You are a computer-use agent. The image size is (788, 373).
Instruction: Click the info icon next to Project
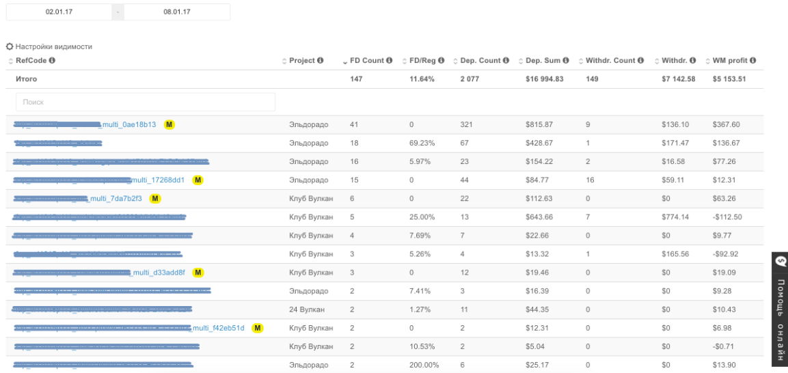tap(321, 61)
